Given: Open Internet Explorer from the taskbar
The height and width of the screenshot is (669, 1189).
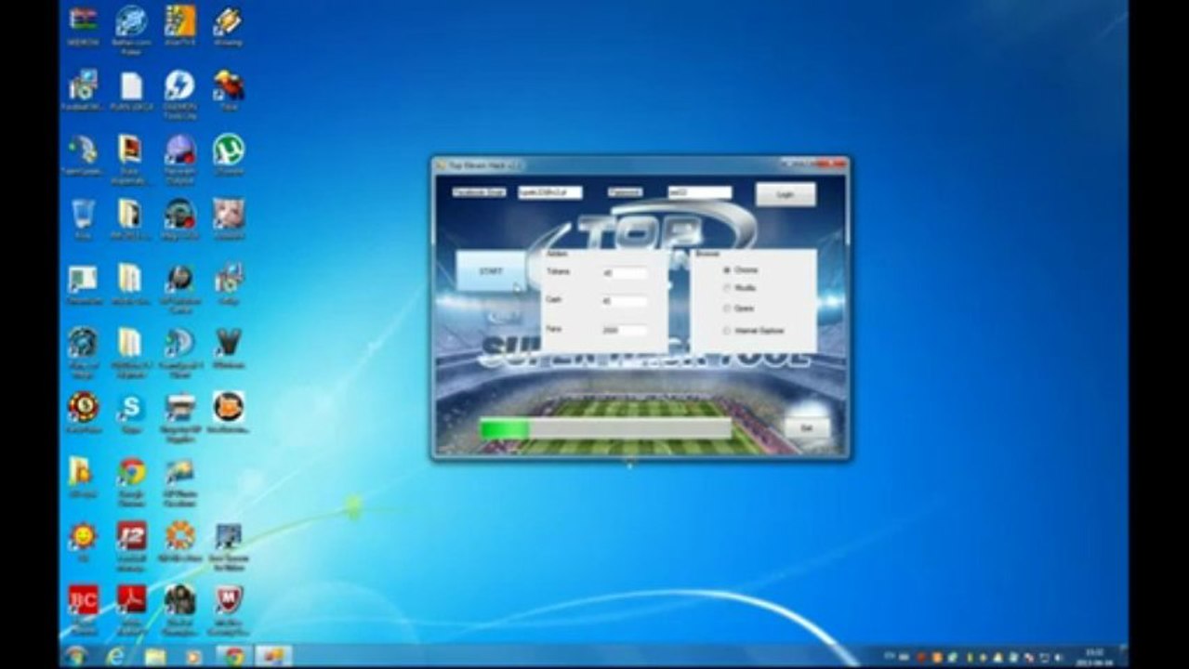Looking at the screenshot, I should [115, 656].
